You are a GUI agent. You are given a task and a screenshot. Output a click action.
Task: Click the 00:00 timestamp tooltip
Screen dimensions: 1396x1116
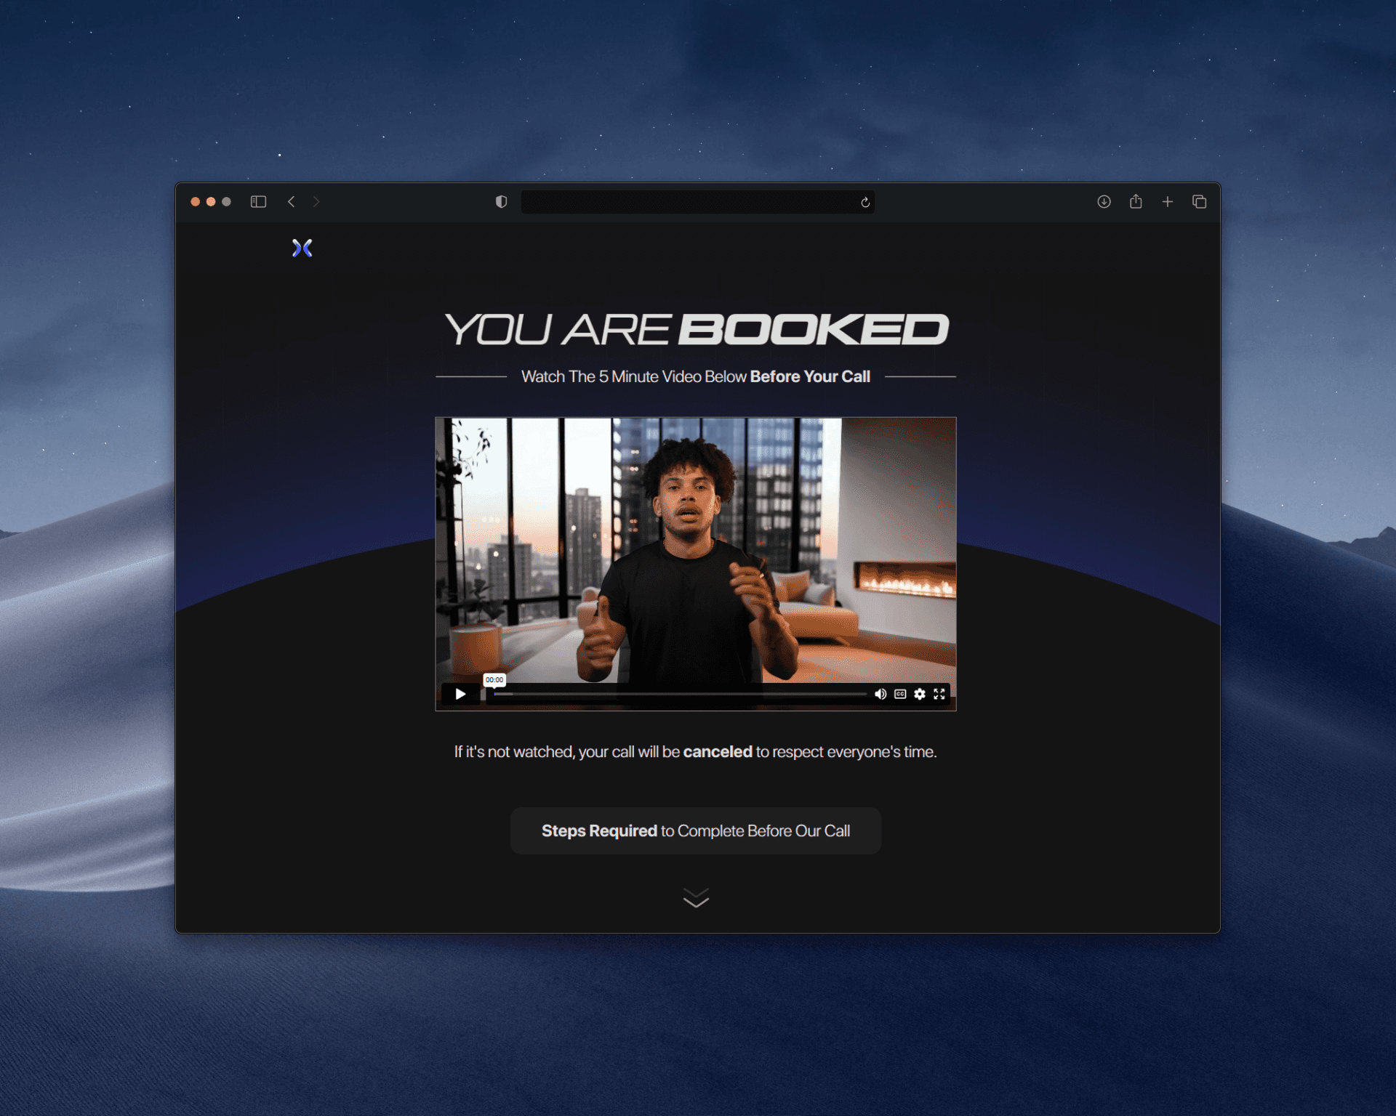click(494, 680)
